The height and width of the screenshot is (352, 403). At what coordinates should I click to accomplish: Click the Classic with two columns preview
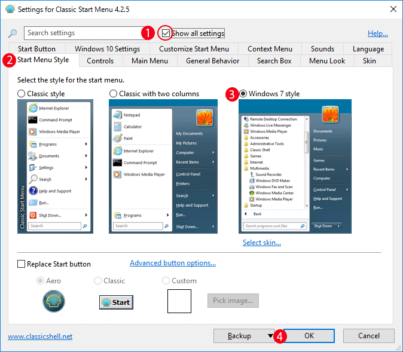(163, 167)
